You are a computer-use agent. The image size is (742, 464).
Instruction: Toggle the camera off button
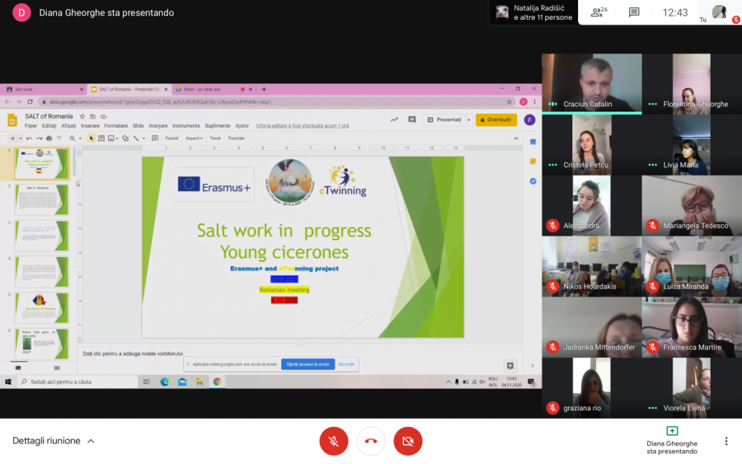(407, 441)
